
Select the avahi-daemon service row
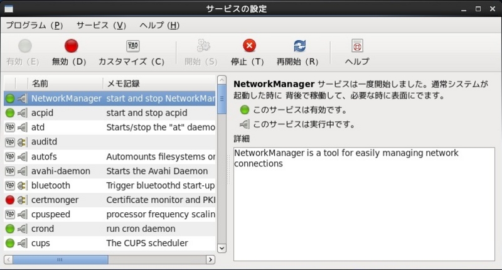[x=110, y=171]
